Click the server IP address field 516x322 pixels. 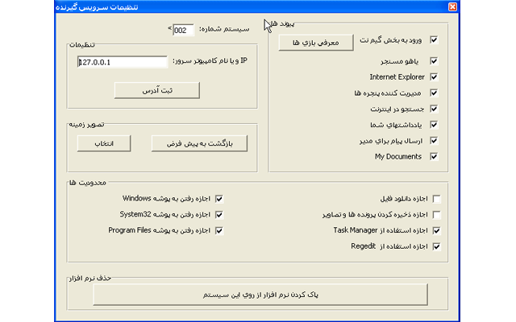point(122,62)
